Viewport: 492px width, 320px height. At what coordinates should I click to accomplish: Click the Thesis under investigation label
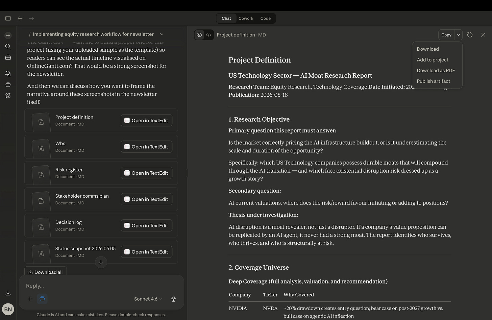(263, 215)
